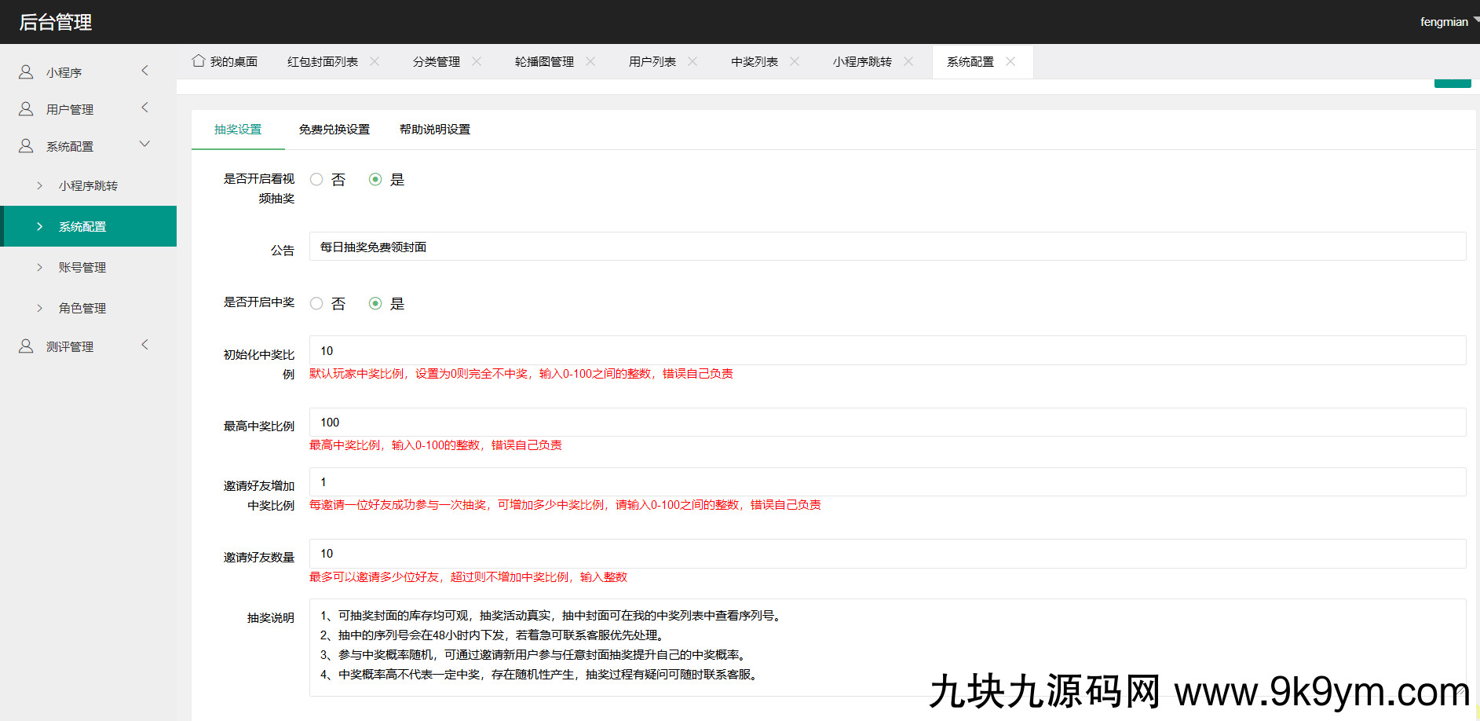Switch to the 帮助说明设置 tab

(x=434, y=130)
